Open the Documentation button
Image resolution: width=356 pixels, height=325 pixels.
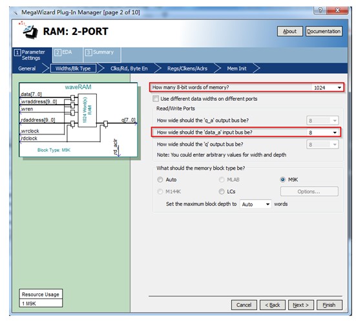(324, 32)
